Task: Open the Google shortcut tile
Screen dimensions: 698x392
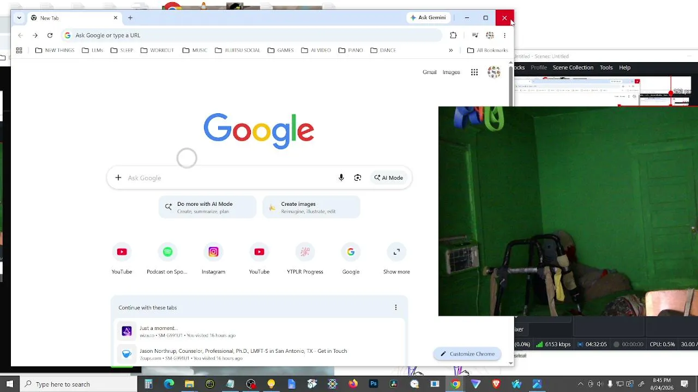Action: pos(351,259)
